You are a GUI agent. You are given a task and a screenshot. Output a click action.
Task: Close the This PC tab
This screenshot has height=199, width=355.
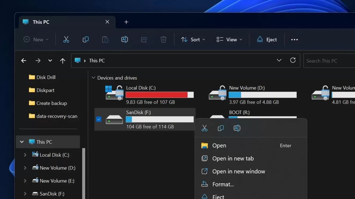107,22
